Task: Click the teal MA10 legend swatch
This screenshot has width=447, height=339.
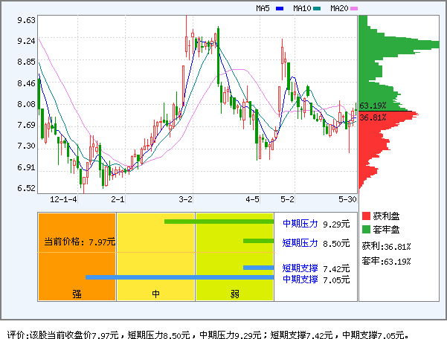Action: 317,9
